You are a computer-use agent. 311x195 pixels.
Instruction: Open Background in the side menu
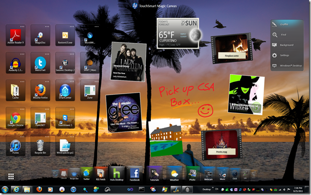[287, 45]
